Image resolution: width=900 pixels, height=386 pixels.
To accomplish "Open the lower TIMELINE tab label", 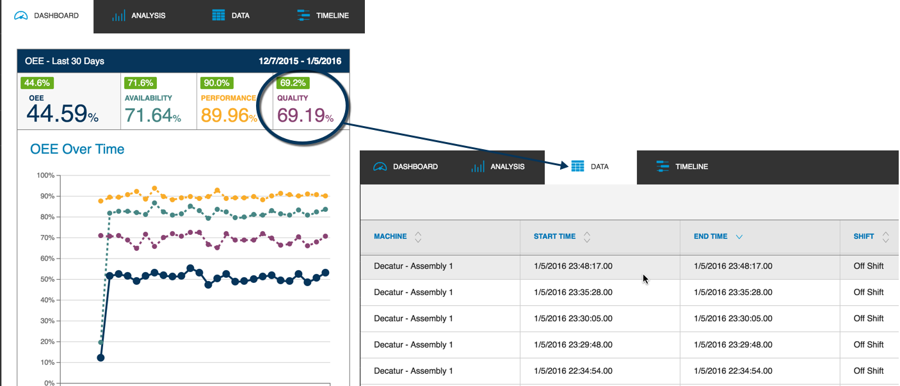I will (691, 166).
